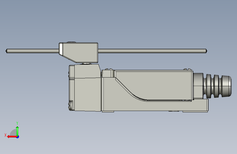Click the Y label on the axis triad
The image size is (237, 154).
click(17, 123)
